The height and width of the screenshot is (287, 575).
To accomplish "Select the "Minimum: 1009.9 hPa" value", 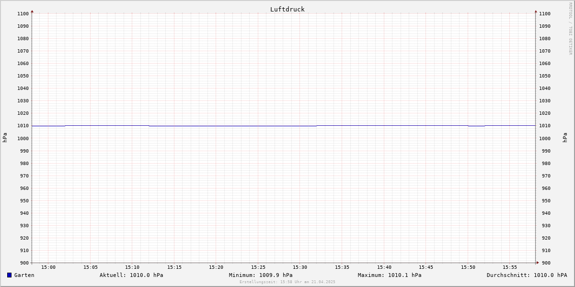I will click(x=261, y=275).
